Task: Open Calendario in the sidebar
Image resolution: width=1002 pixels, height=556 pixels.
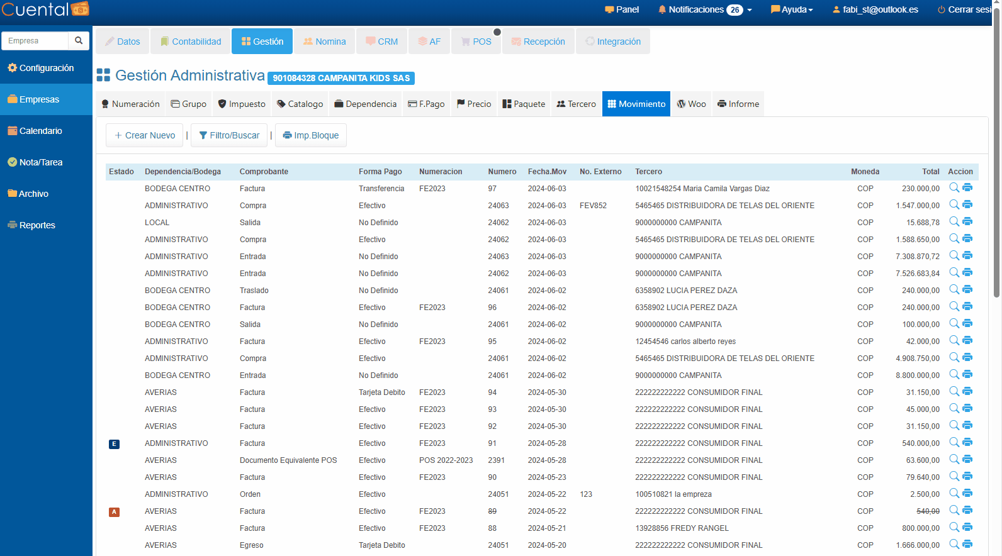Action: point(40,131)
